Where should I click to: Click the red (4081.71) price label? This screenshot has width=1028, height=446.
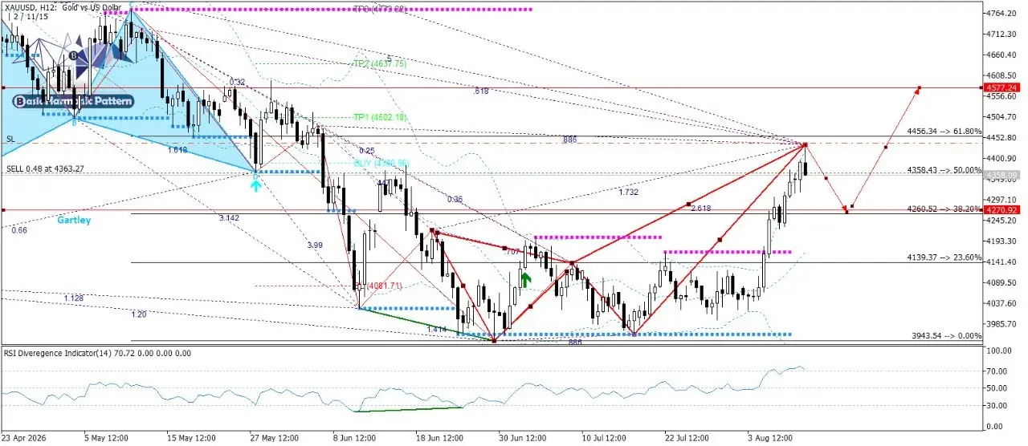tap(384, 286)
